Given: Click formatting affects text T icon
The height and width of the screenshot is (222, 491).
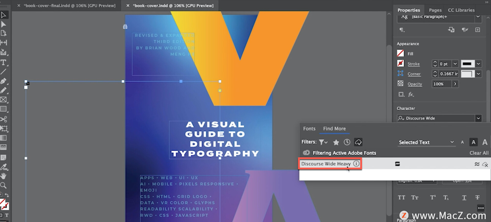Looking at the screenshot, I should tap(7, 215).
